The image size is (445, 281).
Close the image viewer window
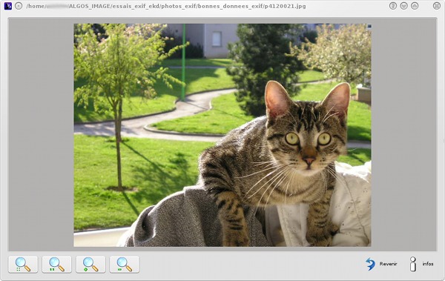[x=437, y=6]
